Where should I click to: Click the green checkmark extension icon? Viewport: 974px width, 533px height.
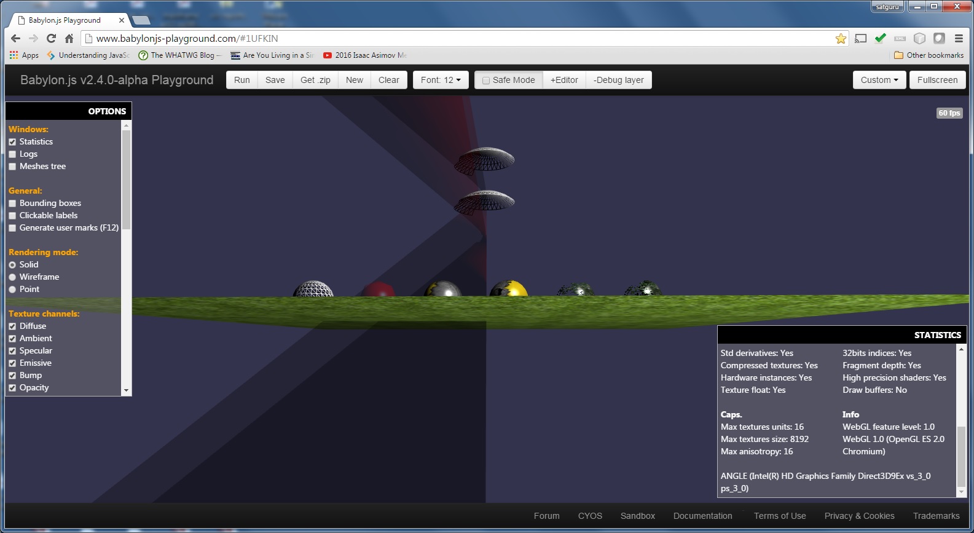coord(881,38)
